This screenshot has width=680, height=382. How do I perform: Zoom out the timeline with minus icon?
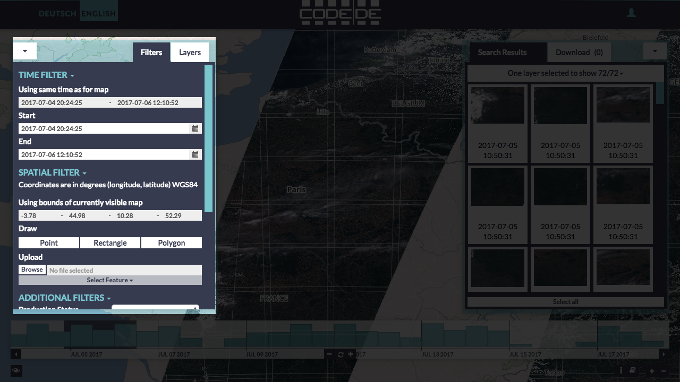tap(329, 354)
